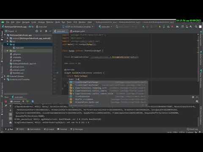Switch to the main.dart editor tab
Viewport: 203px width, 152px height.
click(61, 31)
